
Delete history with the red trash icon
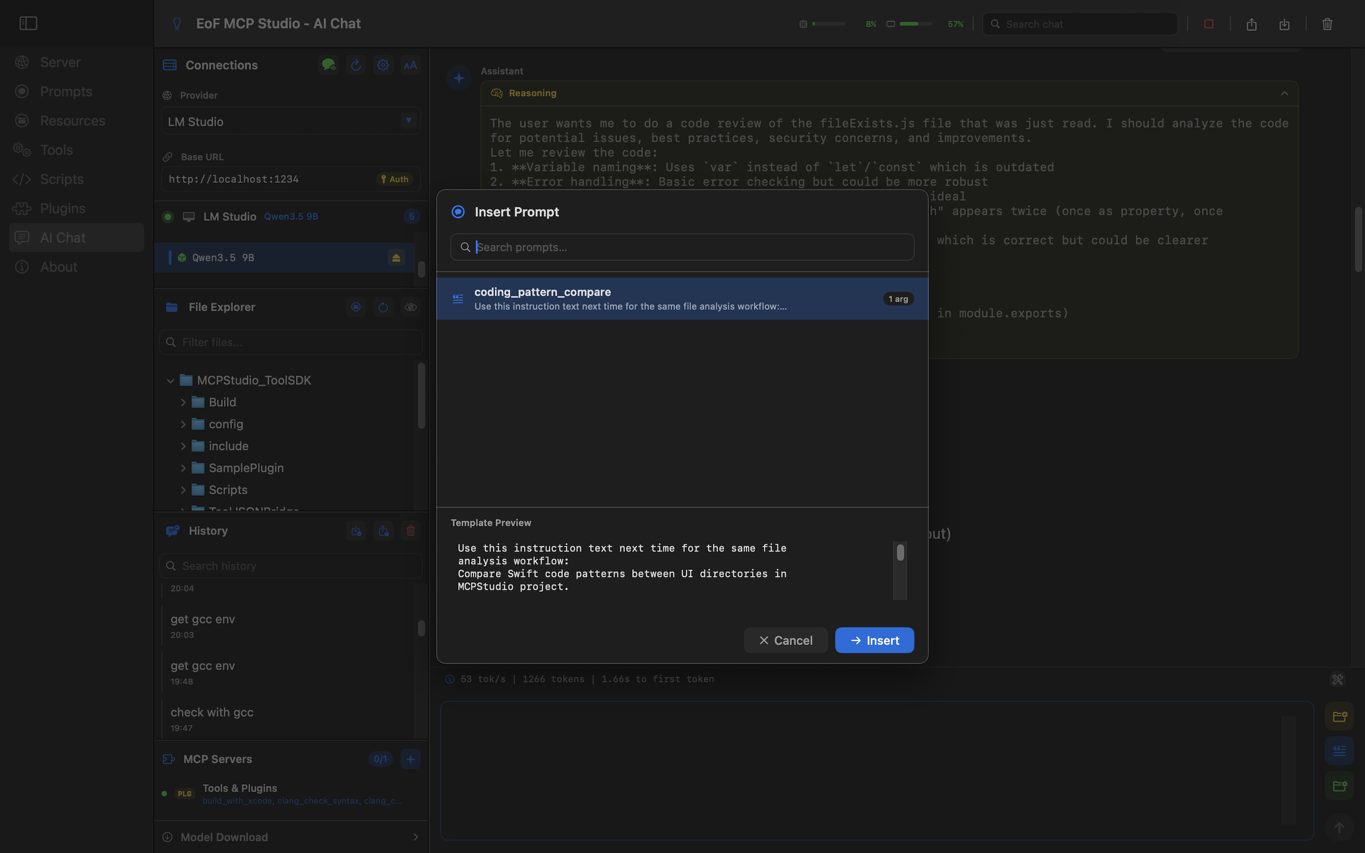pos(411,531)
